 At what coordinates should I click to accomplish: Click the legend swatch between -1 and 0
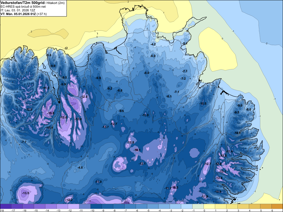198,206
